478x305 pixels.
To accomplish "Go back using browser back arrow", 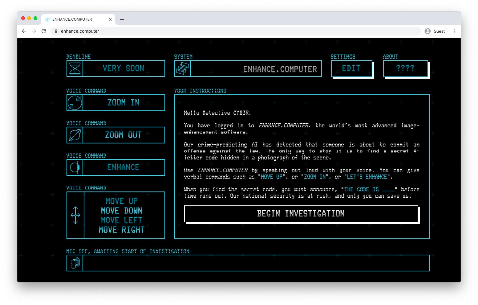I will tap(24, 31).
